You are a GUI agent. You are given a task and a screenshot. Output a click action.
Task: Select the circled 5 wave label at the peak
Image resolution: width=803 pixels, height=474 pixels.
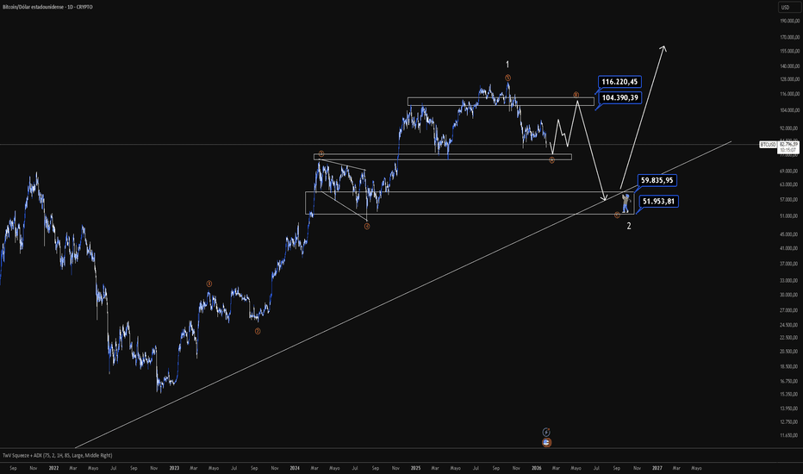pos(507,78)
